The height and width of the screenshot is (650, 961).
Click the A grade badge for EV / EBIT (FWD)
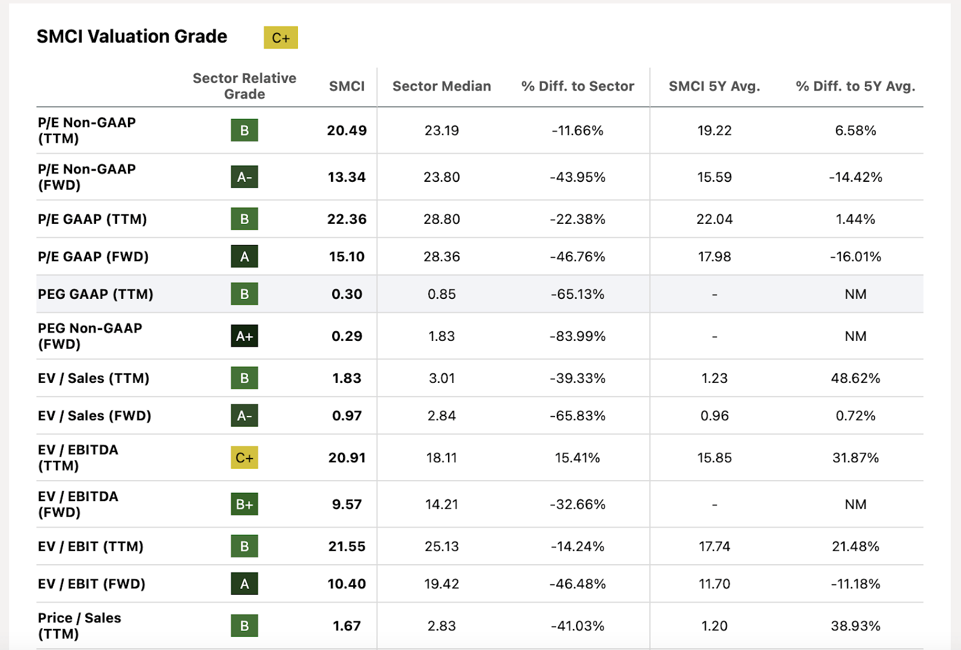pos(244,584)
